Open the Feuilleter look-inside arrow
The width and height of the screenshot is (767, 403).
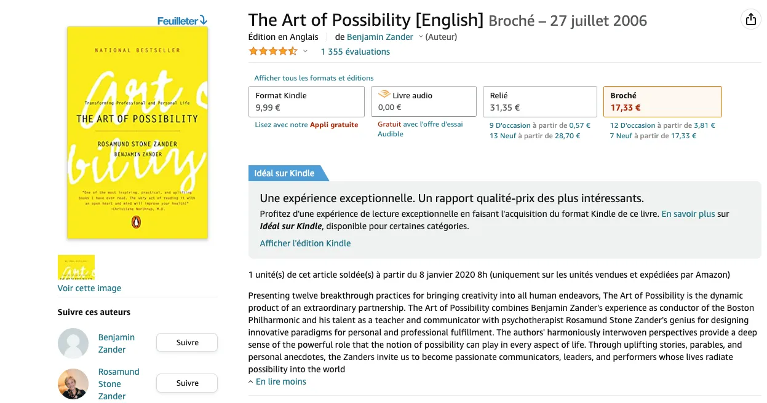click(x=204, y=20)
